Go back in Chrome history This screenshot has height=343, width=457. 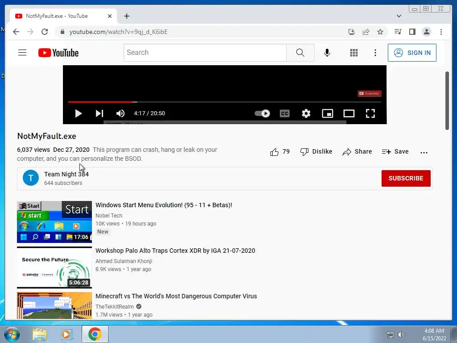[x=16, y=32]
